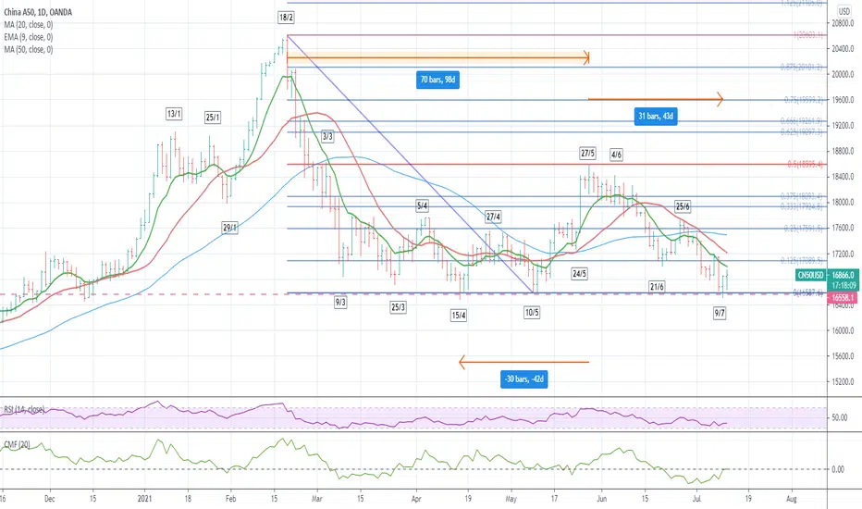The image size is (862, 509).
Task: Select the left-pointing orange arrow near bottom
Action: pos(523,362)
